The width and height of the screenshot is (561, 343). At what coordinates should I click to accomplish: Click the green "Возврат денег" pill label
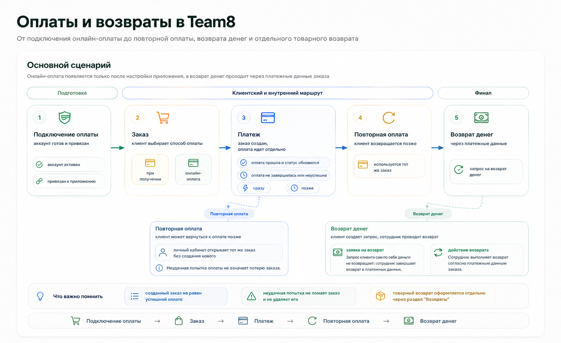[x=428, y=214]
